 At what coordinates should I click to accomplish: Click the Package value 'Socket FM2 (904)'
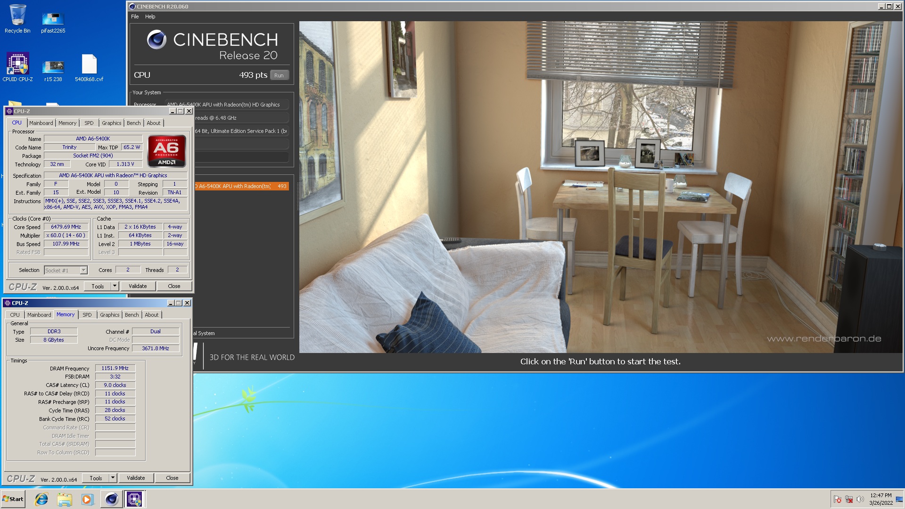pos(93,156)
